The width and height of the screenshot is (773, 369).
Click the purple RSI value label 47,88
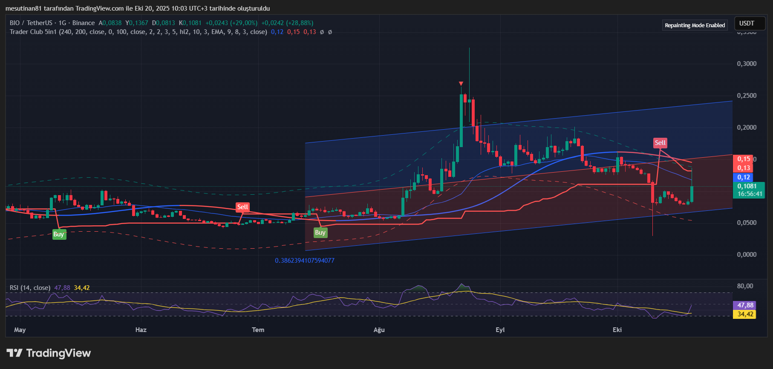point(745,305)
